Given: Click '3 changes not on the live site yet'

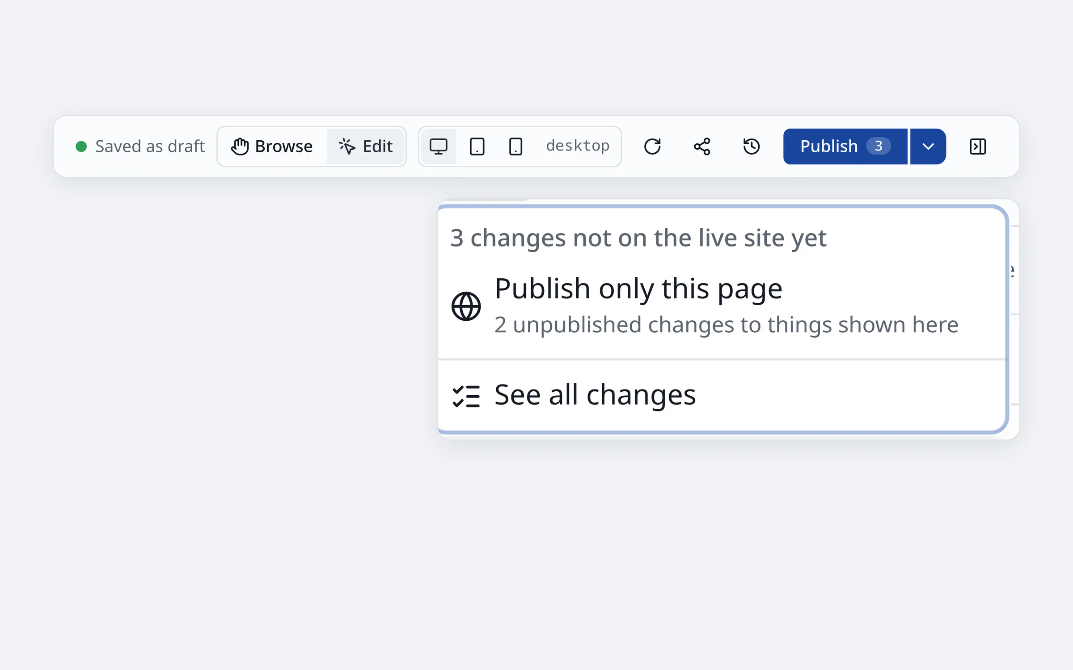Looking at the screenshot, I should [x=638, y=238].
